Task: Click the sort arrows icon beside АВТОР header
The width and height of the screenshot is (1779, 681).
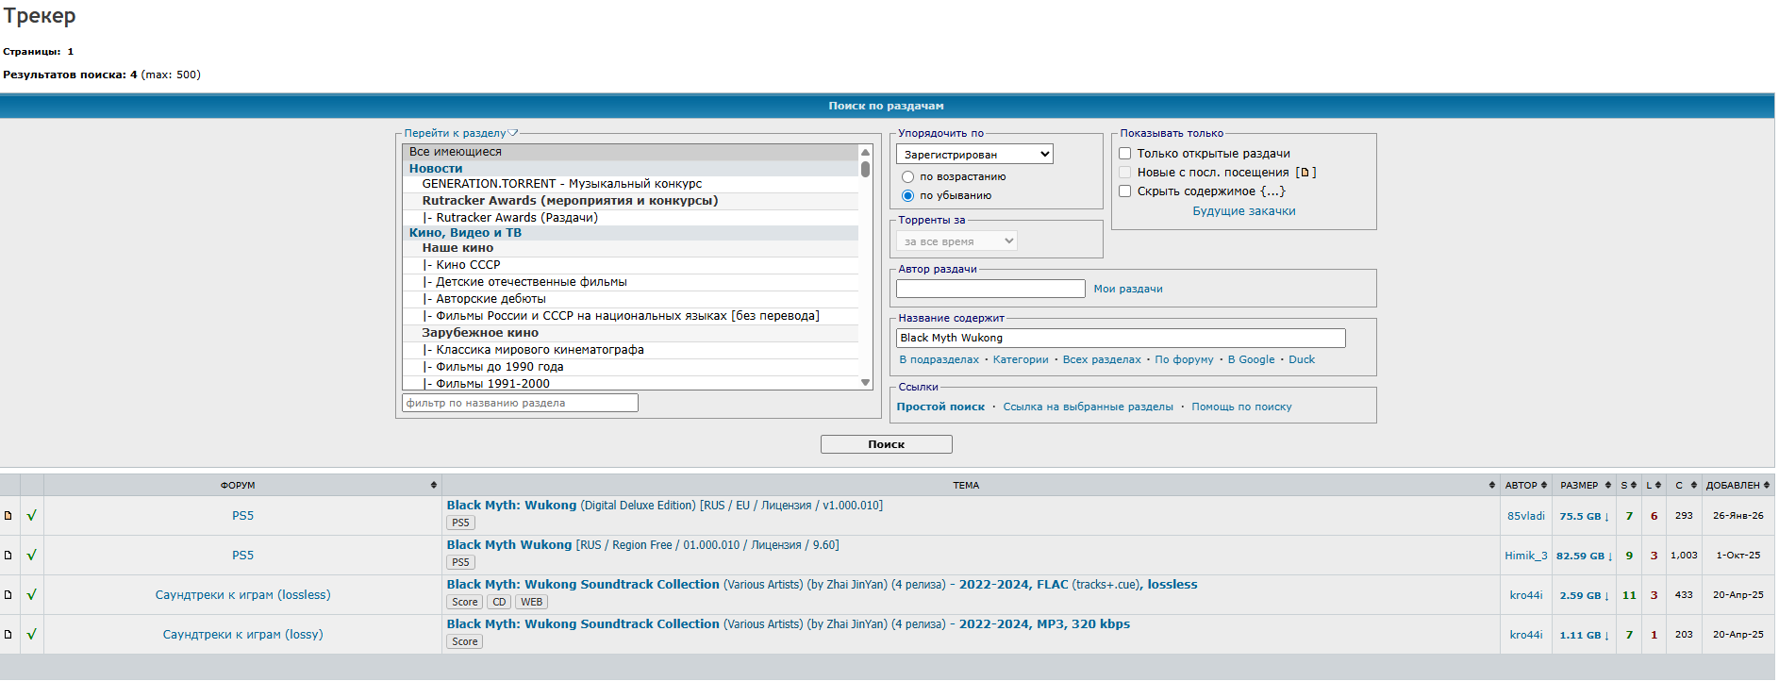Action: 1544,485
